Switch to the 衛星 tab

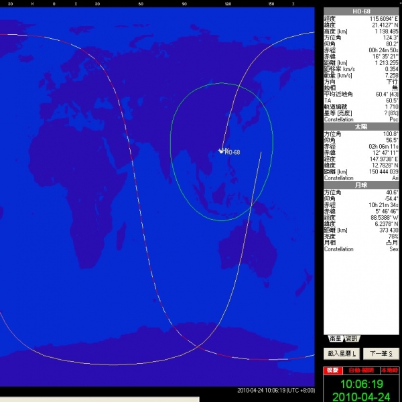tap(335, 338)
